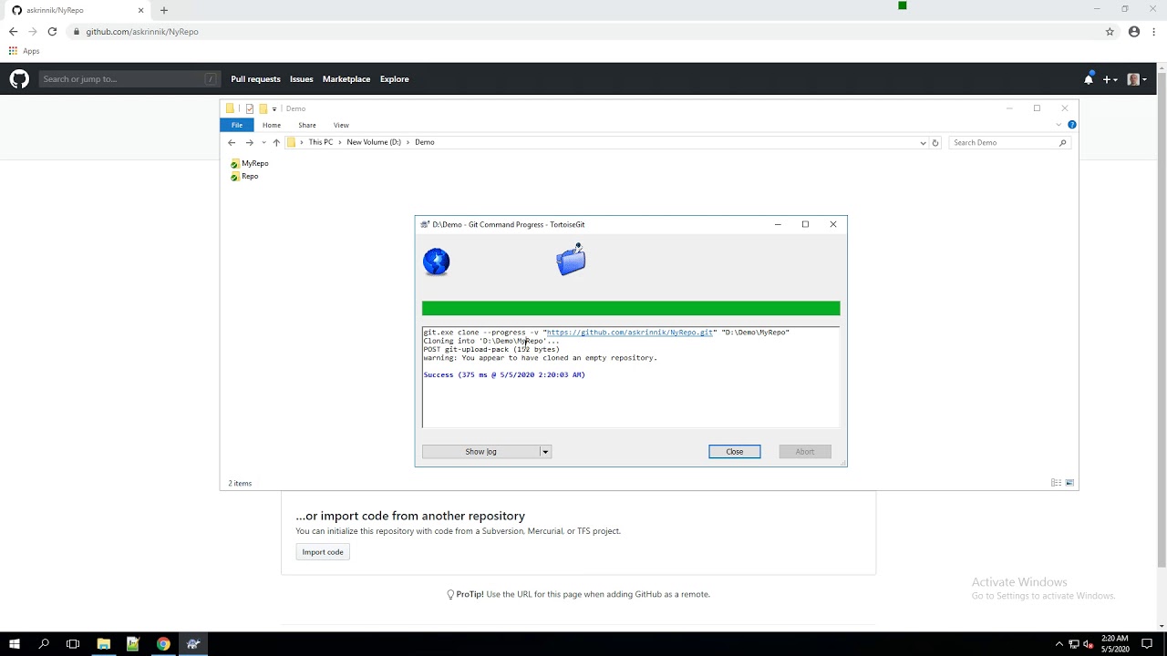1167x656 pixels.
Task: Click the New folder quick access icon
Action: (263, 108)
